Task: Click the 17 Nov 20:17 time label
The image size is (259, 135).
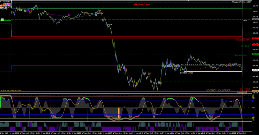Action: pos(211,133)
